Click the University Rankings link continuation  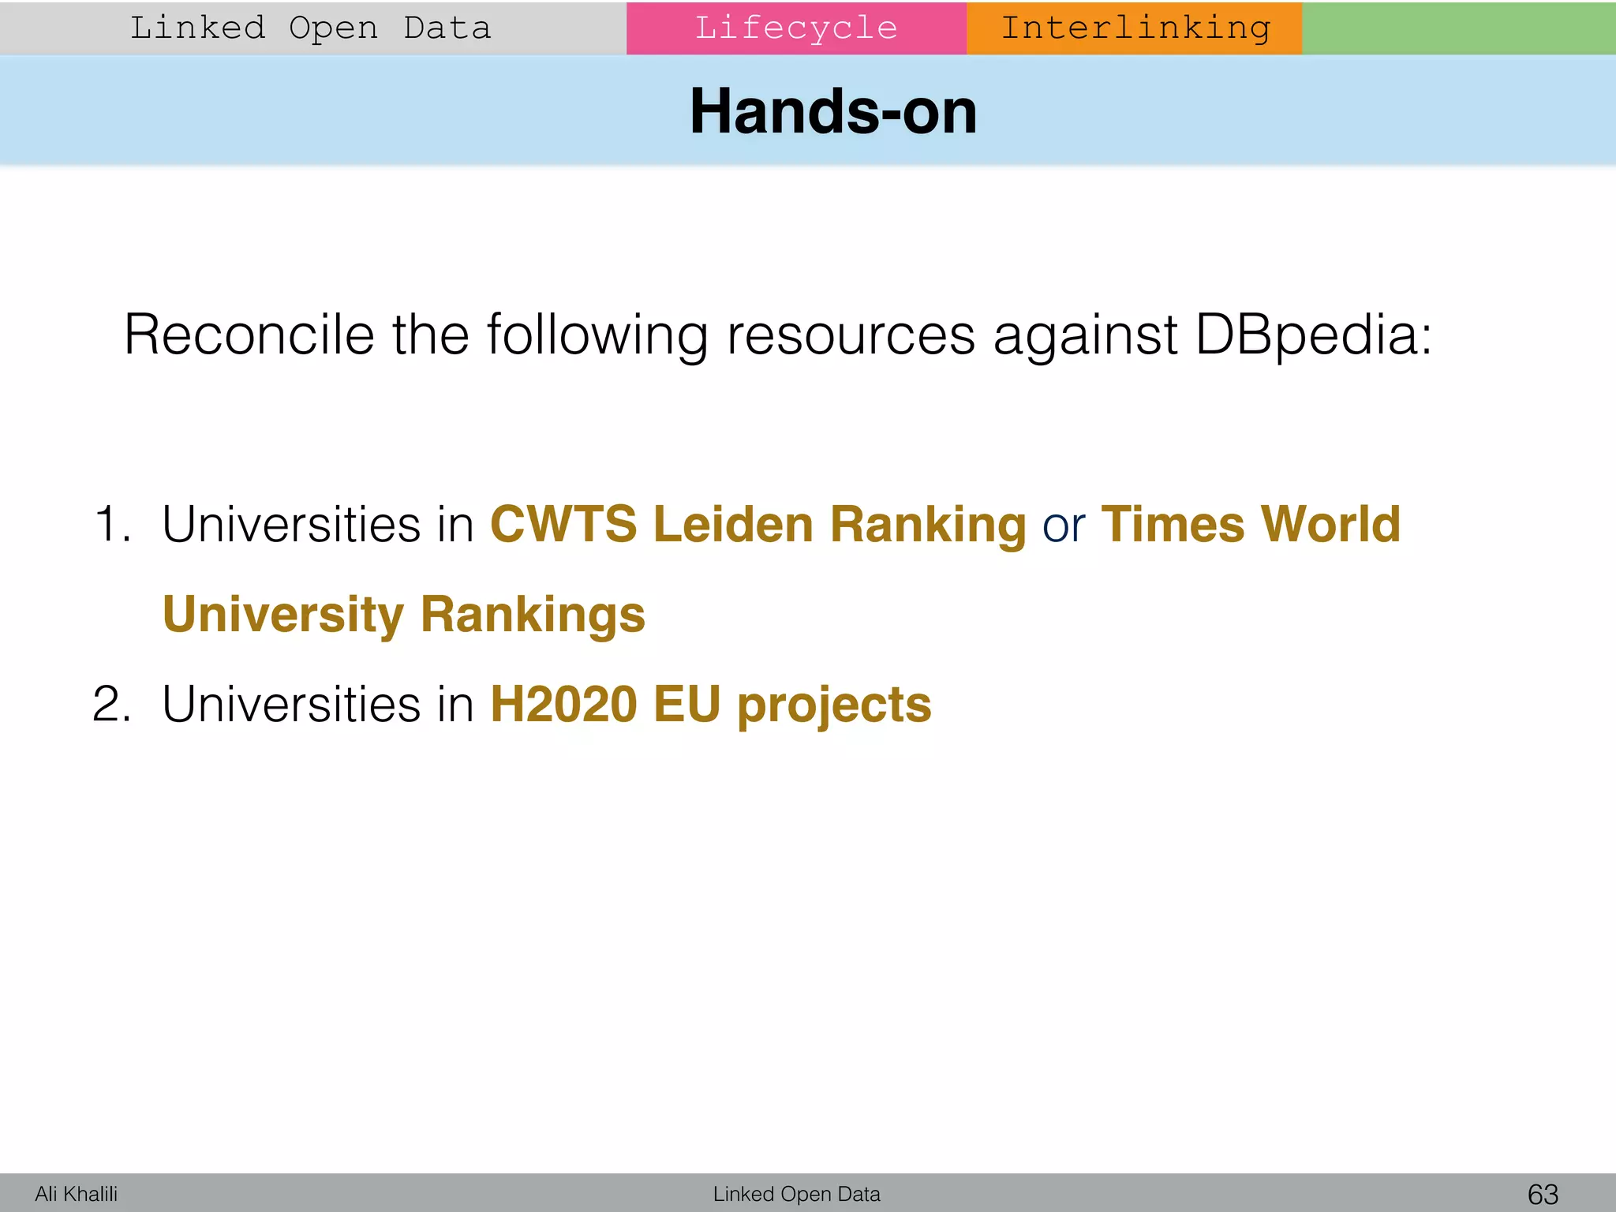(x=403, y=615)
